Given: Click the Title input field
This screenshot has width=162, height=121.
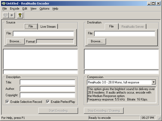Looking at the screenshot, I should 47,82.
